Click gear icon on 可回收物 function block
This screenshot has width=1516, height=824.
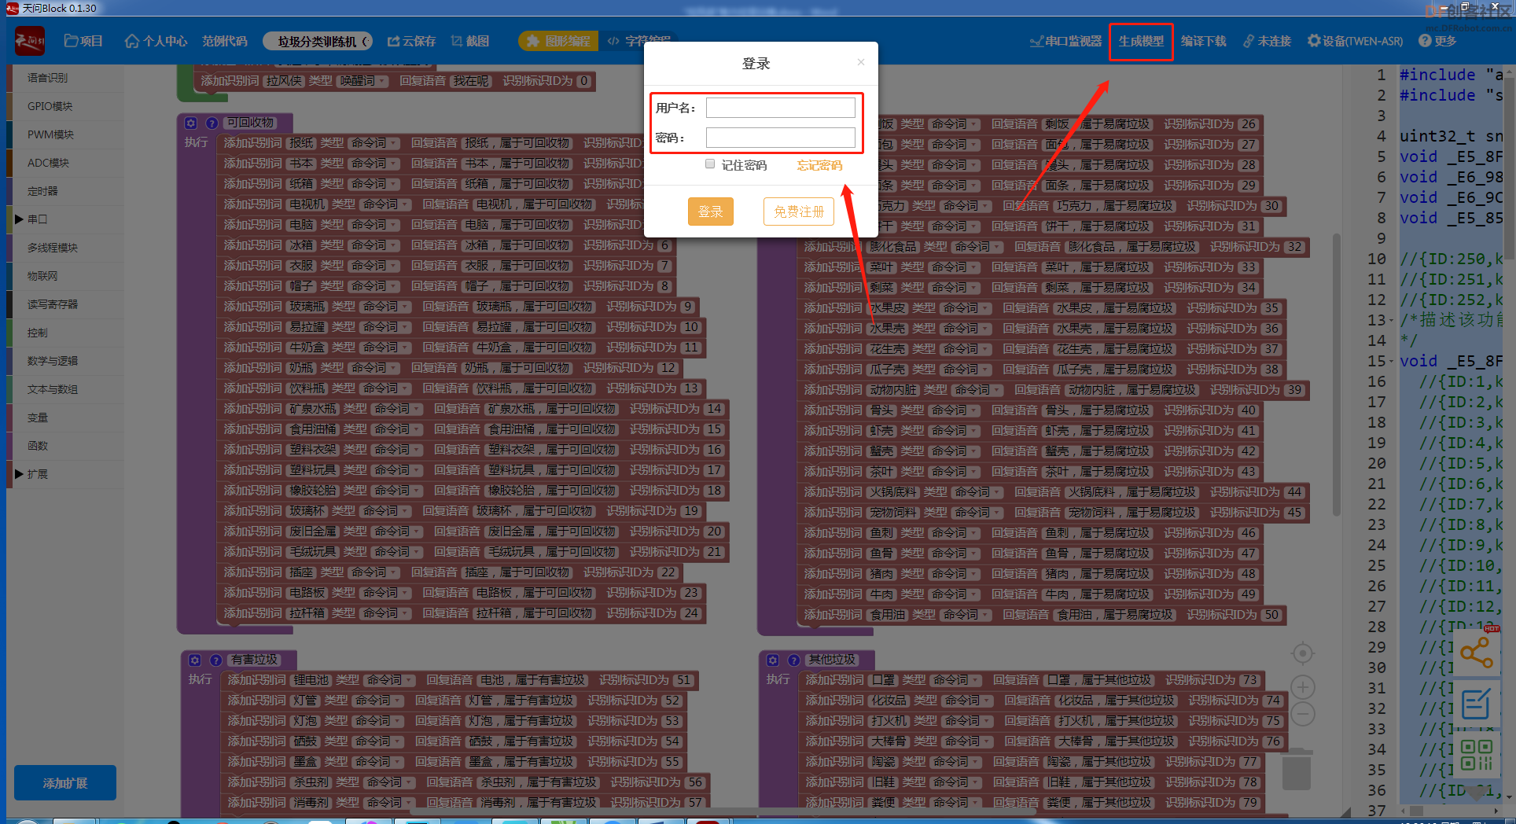click(191, 123)
